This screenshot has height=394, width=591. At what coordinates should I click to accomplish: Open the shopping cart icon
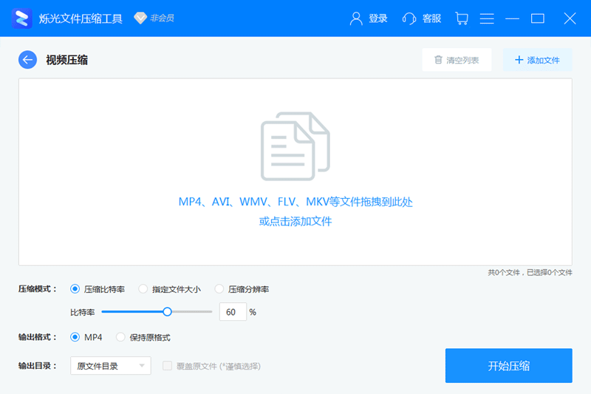click(462, 18)
